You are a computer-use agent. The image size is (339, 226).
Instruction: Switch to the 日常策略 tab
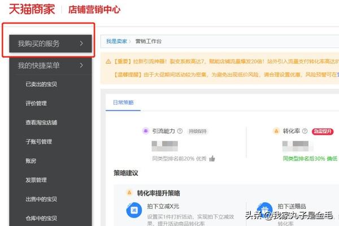click(123, 102)
